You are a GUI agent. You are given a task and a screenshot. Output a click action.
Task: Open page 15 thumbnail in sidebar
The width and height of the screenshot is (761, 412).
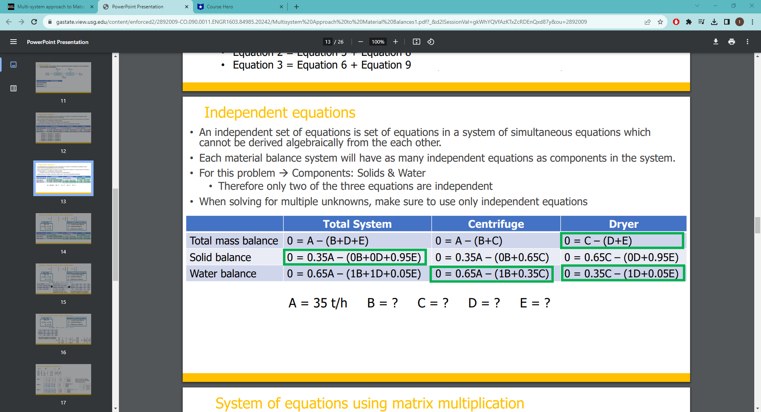point(63,278)
